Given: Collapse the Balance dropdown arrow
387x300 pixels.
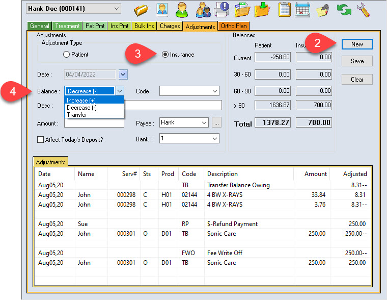Looking at the screenshot, I should point(120,91).
